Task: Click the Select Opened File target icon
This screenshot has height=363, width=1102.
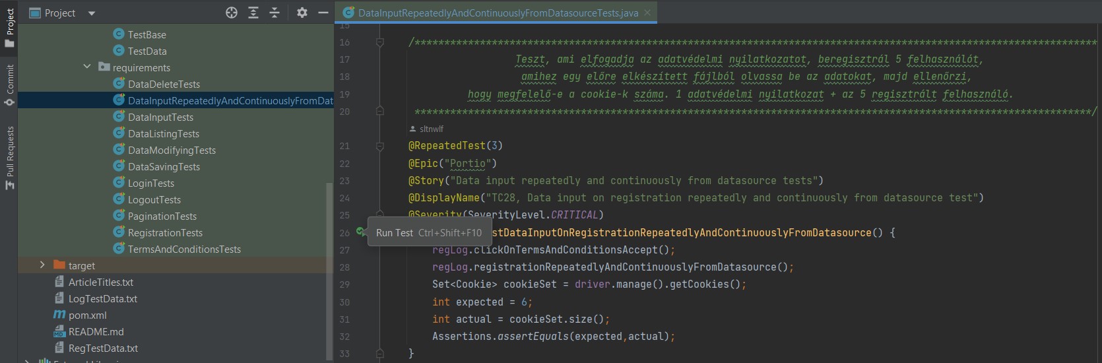Action: point(232,13)
